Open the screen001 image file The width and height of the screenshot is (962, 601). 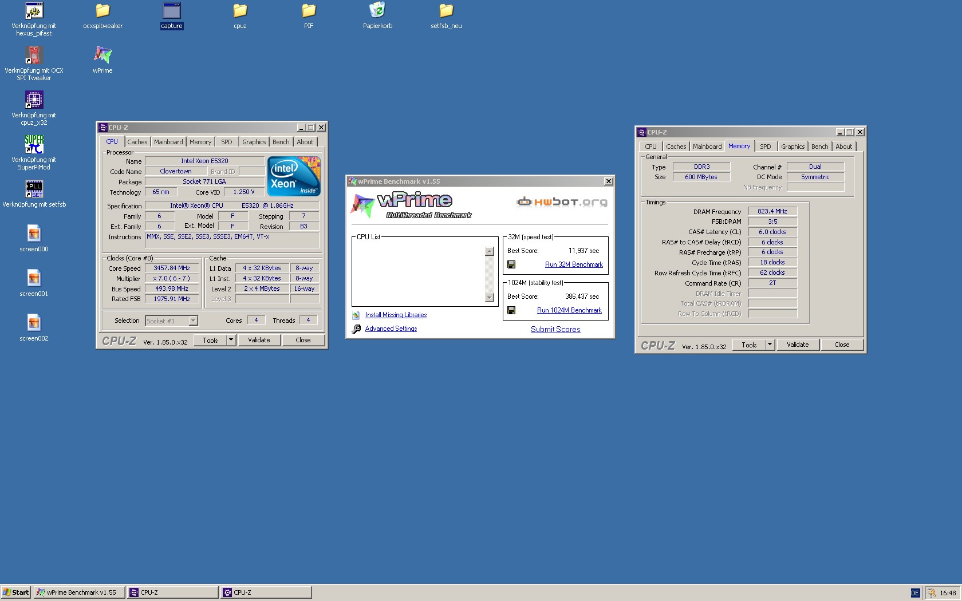34,279
